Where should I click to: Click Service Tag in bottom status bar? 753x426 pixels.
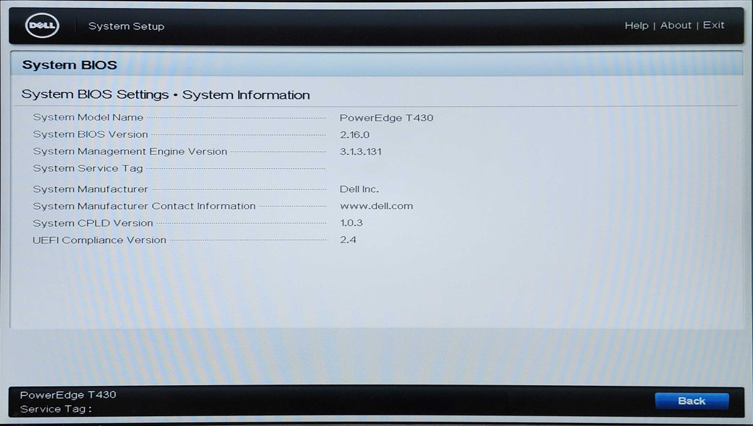(56, 409)
